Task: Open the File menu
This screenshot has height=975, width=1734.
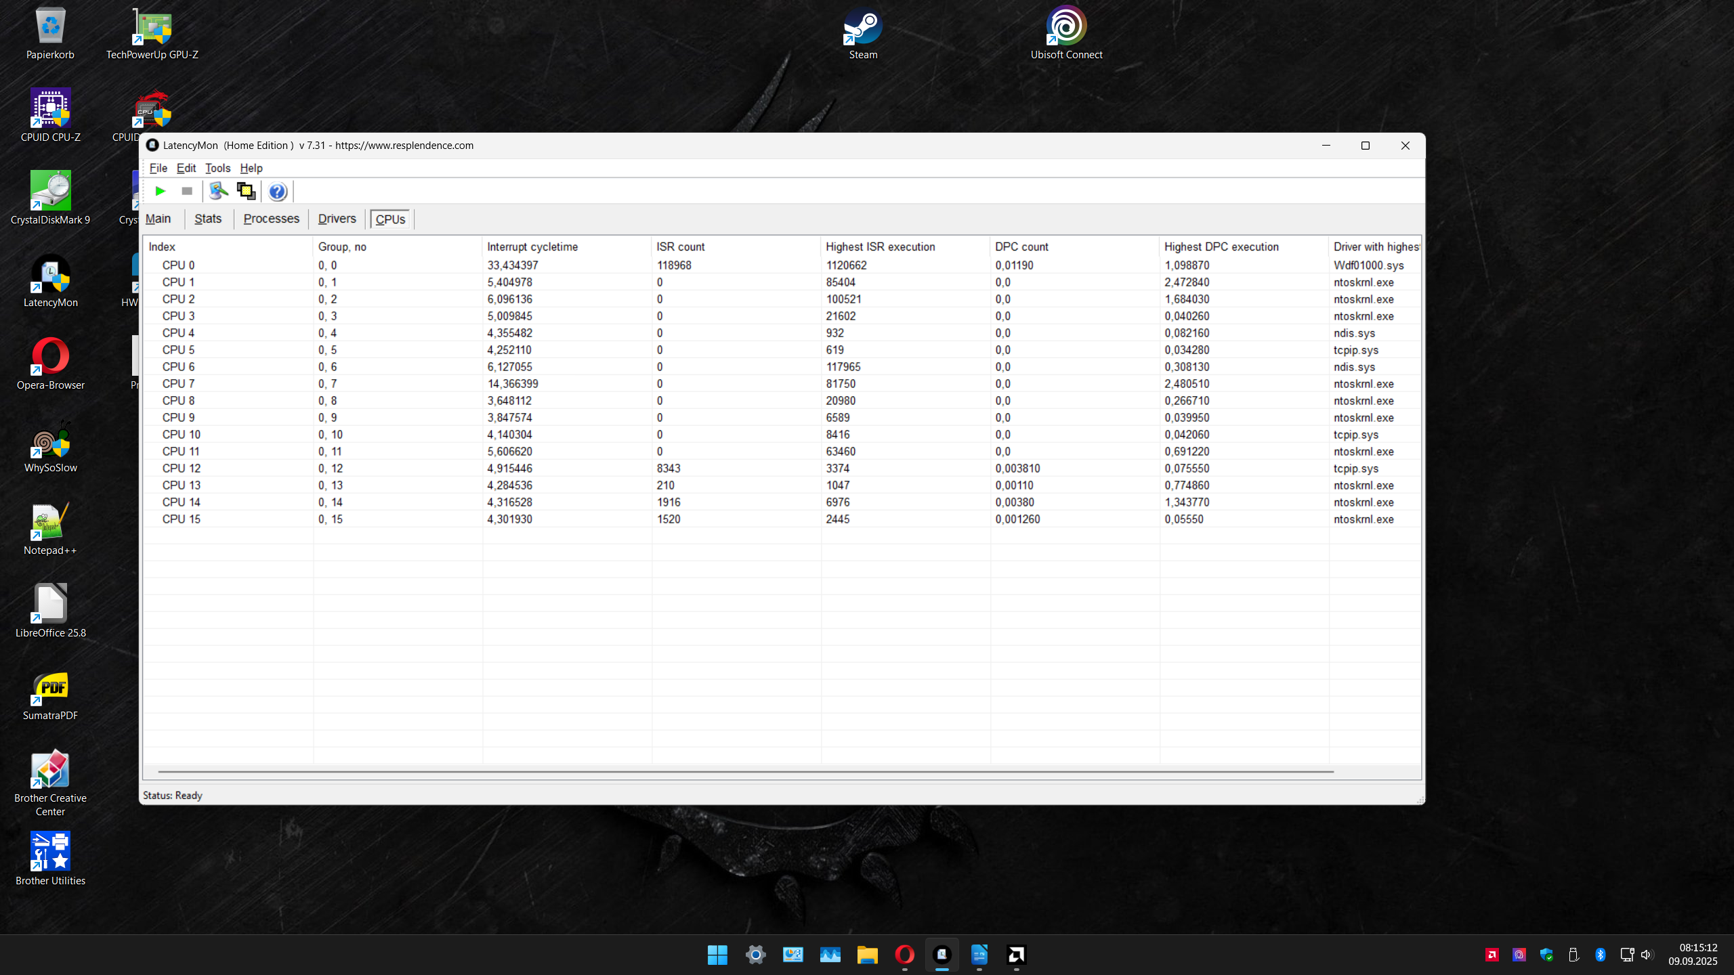Action: coord(158,168)
